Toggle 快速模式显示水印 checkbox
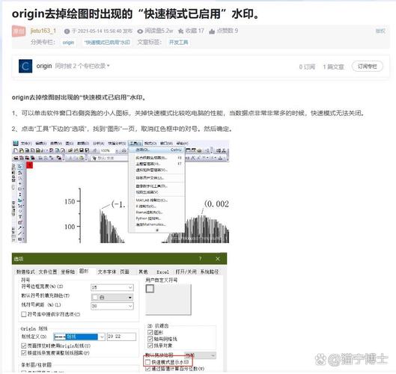Image resolution: width=396 pixels, height=374 pixels. [147, 362]
